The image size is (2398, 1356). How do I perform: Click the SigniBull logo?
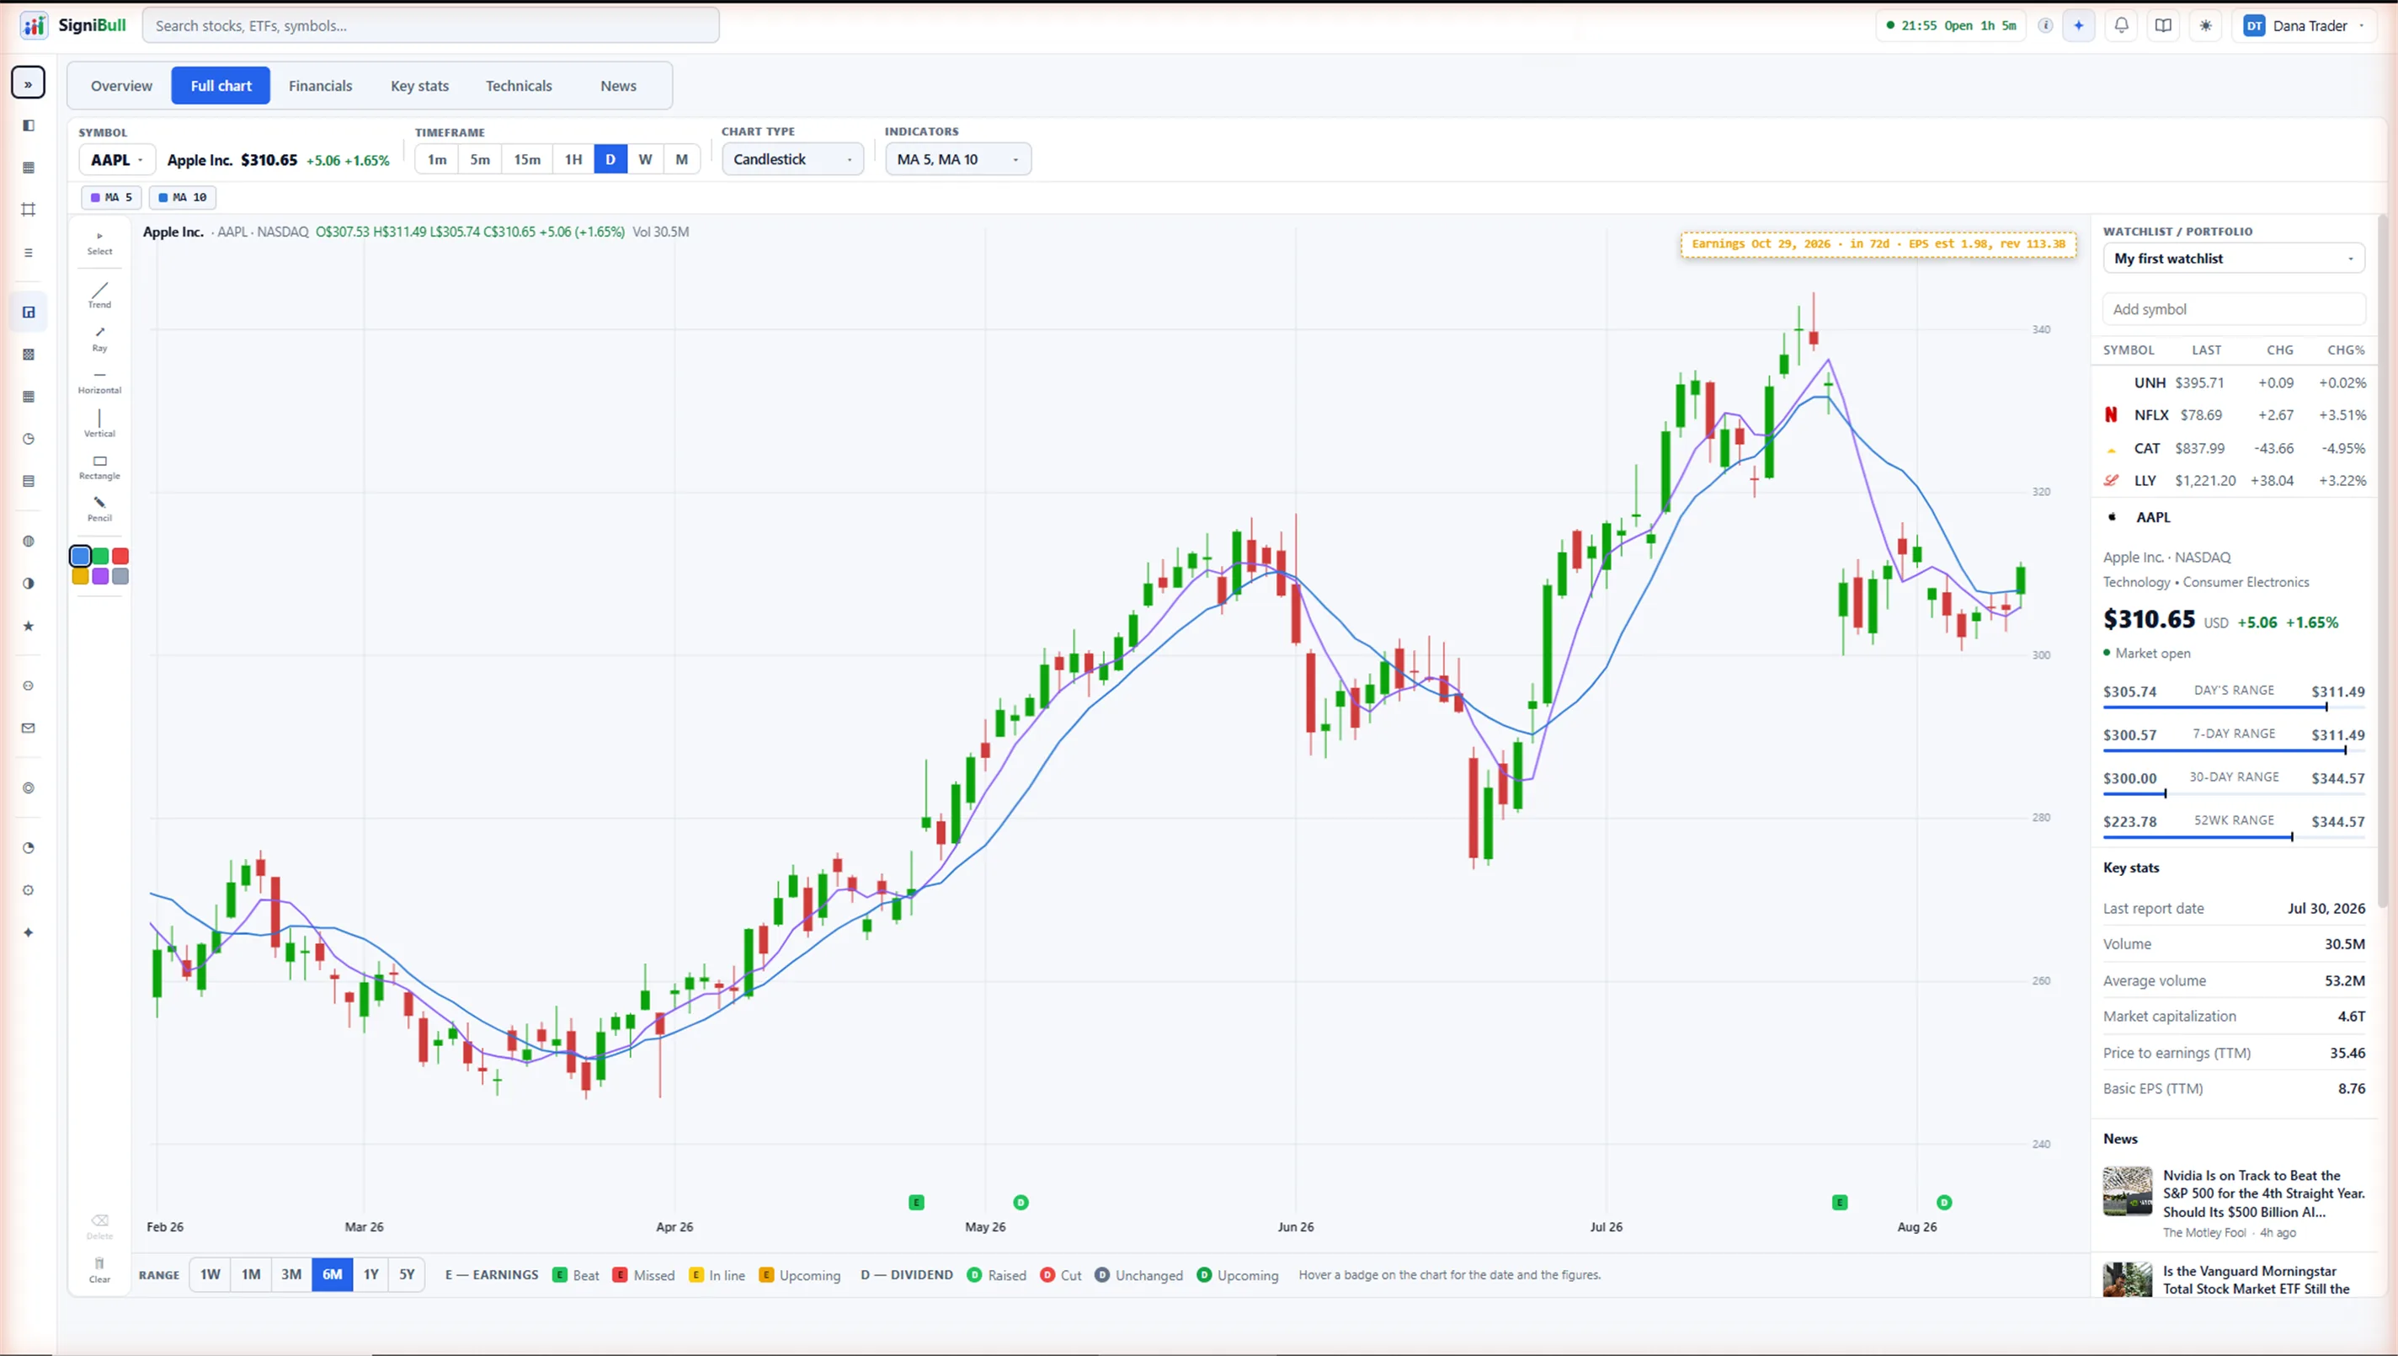pyautogui.click(x=72, y=25)
